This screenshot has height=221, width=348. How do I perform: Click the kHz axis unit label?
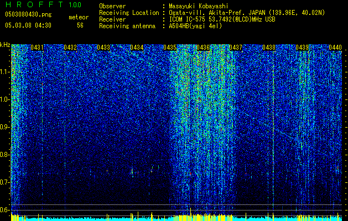(x=5, y=45)
